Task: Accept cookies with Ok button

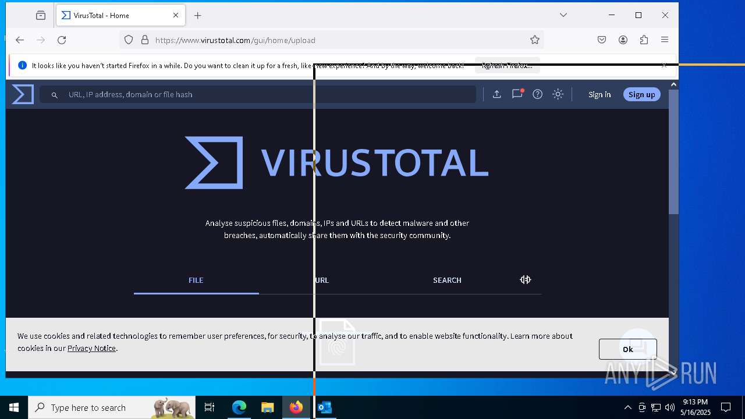Action: [x=628, y=349]
